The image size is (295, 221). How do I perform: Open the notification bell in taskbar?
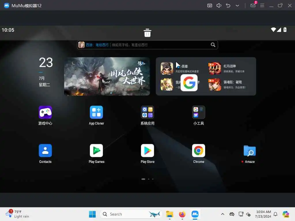pyautogui.click(x=275, y=214)
